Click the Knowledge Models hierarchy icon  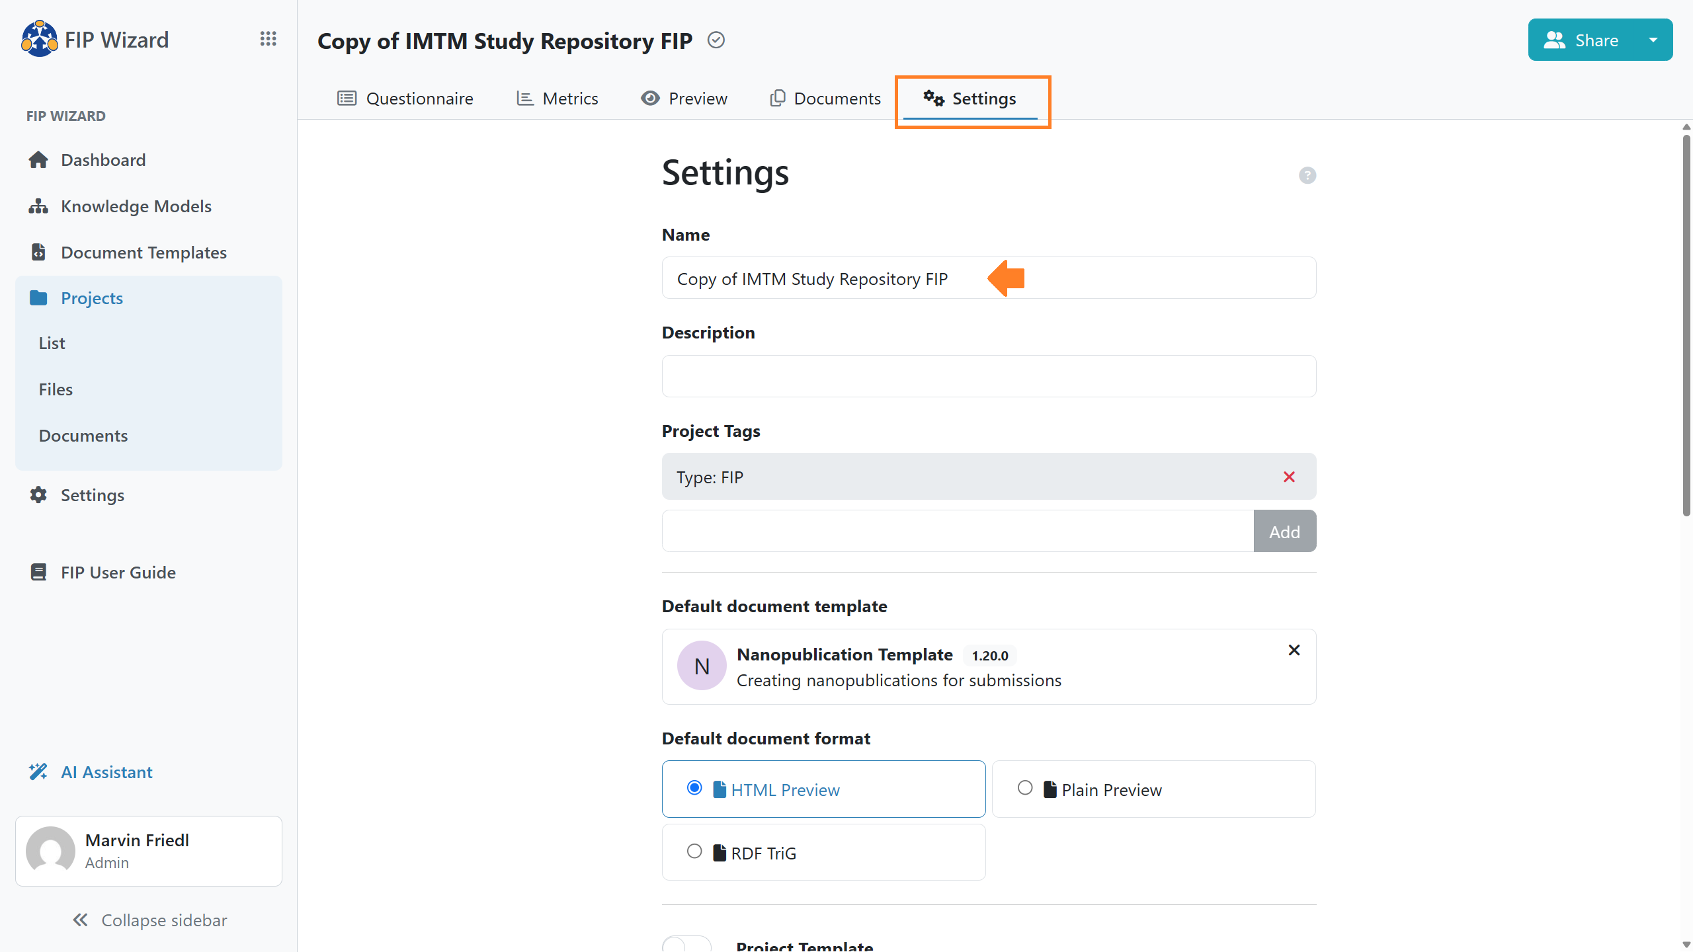[38, 206]
